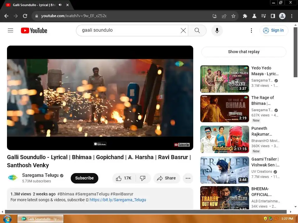View site info via the padlock icon
The height and width of the screenshot is (223, 298).
pyautogui.click(x=36, y=16)
